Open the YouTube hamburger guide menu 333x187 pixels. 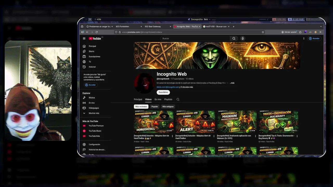tap(84, 38)
